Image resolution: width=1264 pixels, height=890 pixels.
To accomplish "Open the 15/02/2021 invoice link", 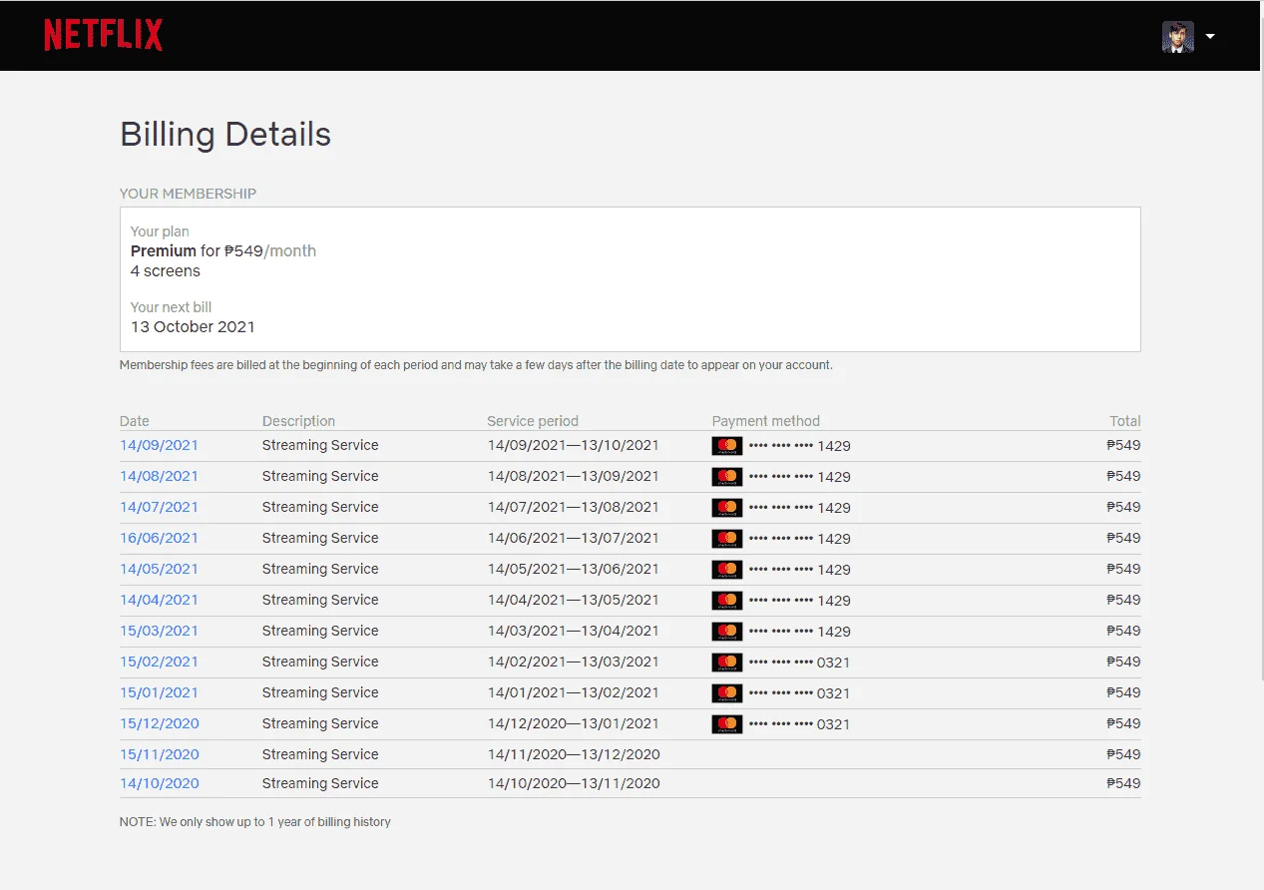I will pyautogui.click(x=159, y=662).
